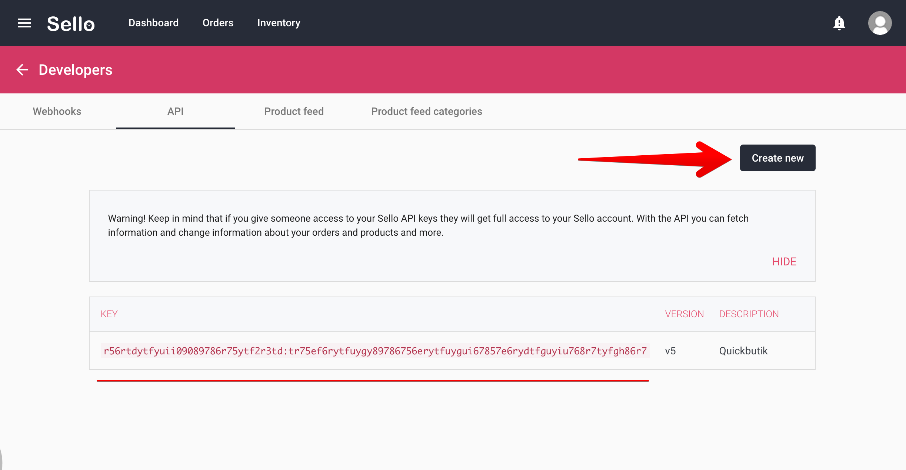Open the hamburger navigation menu
The height and width of the screenshot is (470, 906).
(24, 23)
